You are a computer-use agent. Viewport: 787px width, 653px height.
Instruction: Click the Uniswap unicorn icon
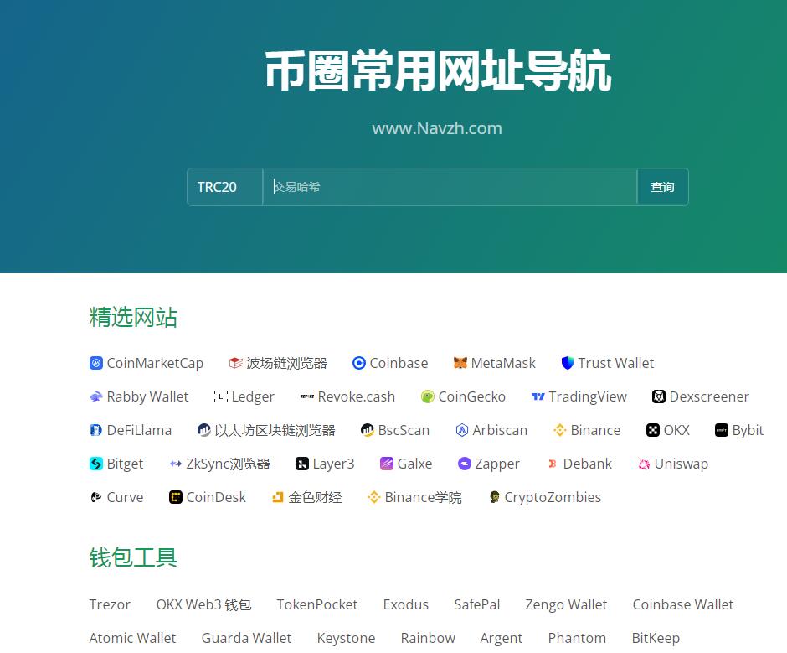pos(644,464)
